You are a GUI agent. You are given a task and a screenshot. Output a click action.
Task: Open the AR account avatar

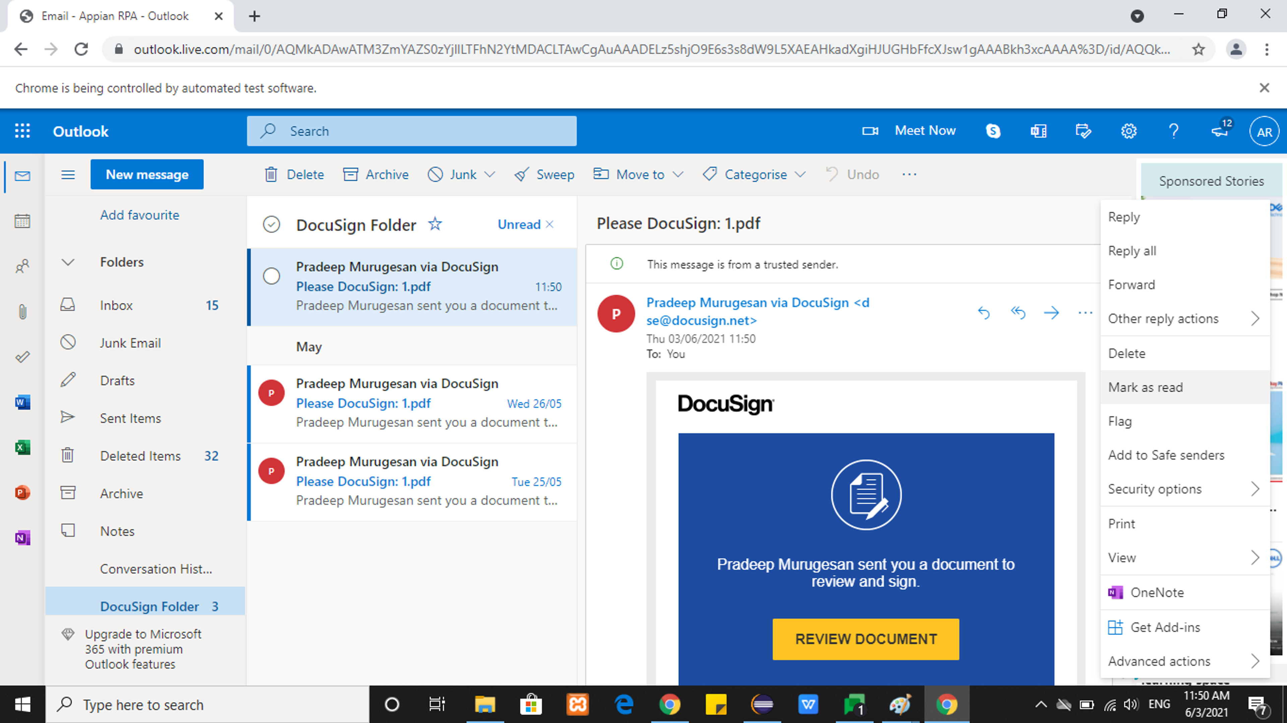coord(1264,132)
